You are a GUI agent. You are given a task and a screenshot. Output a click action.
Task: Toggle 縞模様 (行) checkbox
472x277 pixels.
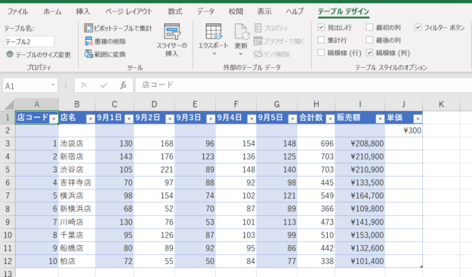(x=321, y=53)
